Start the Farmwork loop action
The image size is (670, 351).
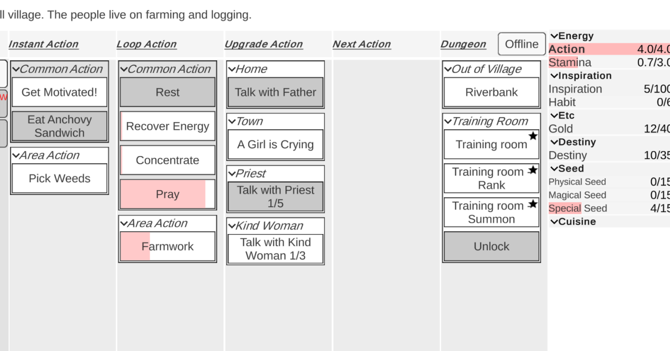pyautogui.click(x=167, y=246)
